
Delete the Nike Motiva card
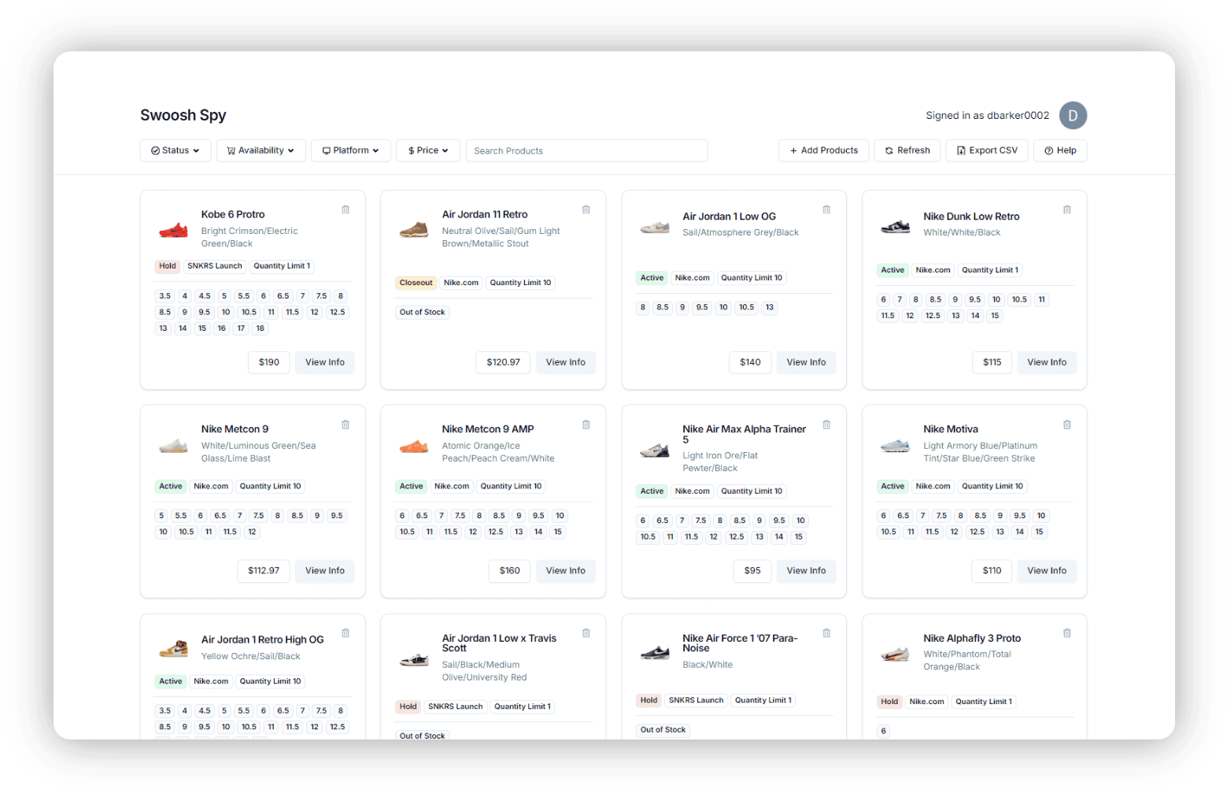[x=1067, y=425]
